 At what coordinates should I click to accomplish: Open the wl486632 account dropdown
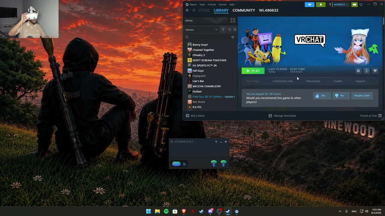[341, 4]
